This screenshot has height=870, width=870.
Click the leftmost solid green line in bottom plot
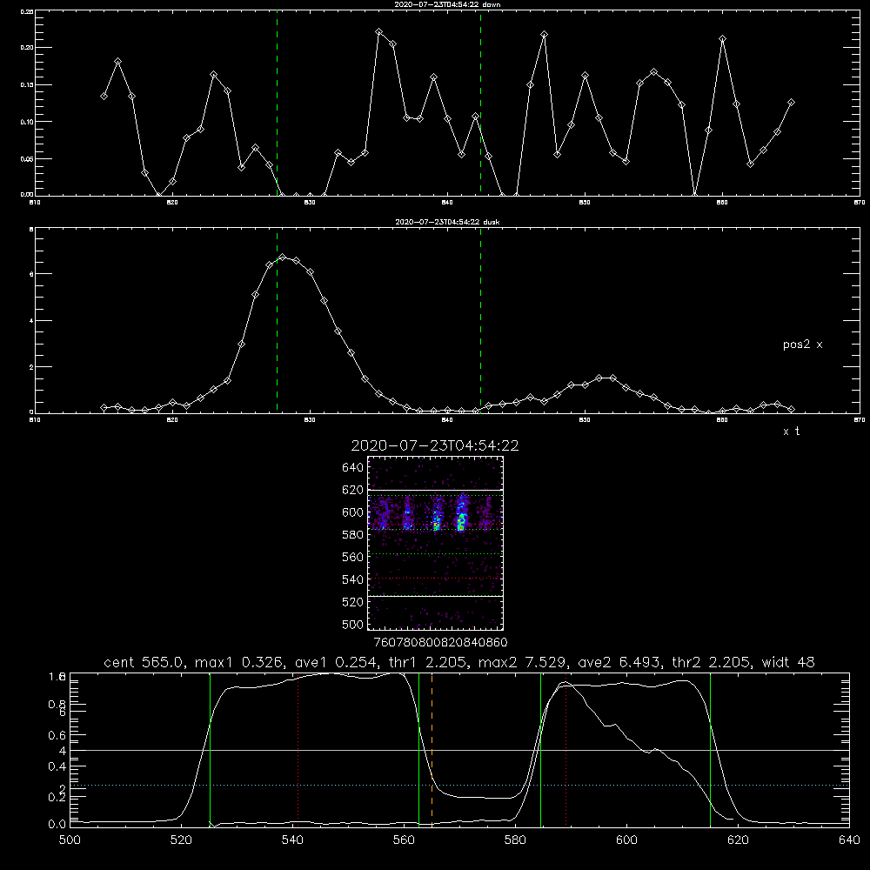tap(210, 749)
